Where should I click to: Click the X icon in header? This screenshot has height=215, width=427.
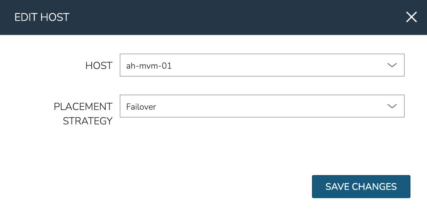click(x=411, y=17)
